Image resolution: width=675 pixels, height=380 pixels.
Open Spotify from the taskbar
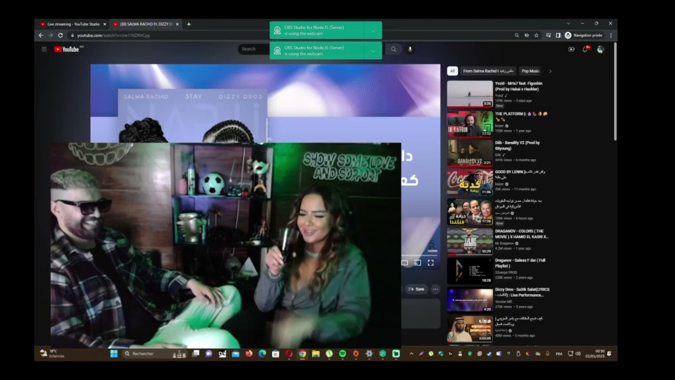tap(342, 354)
